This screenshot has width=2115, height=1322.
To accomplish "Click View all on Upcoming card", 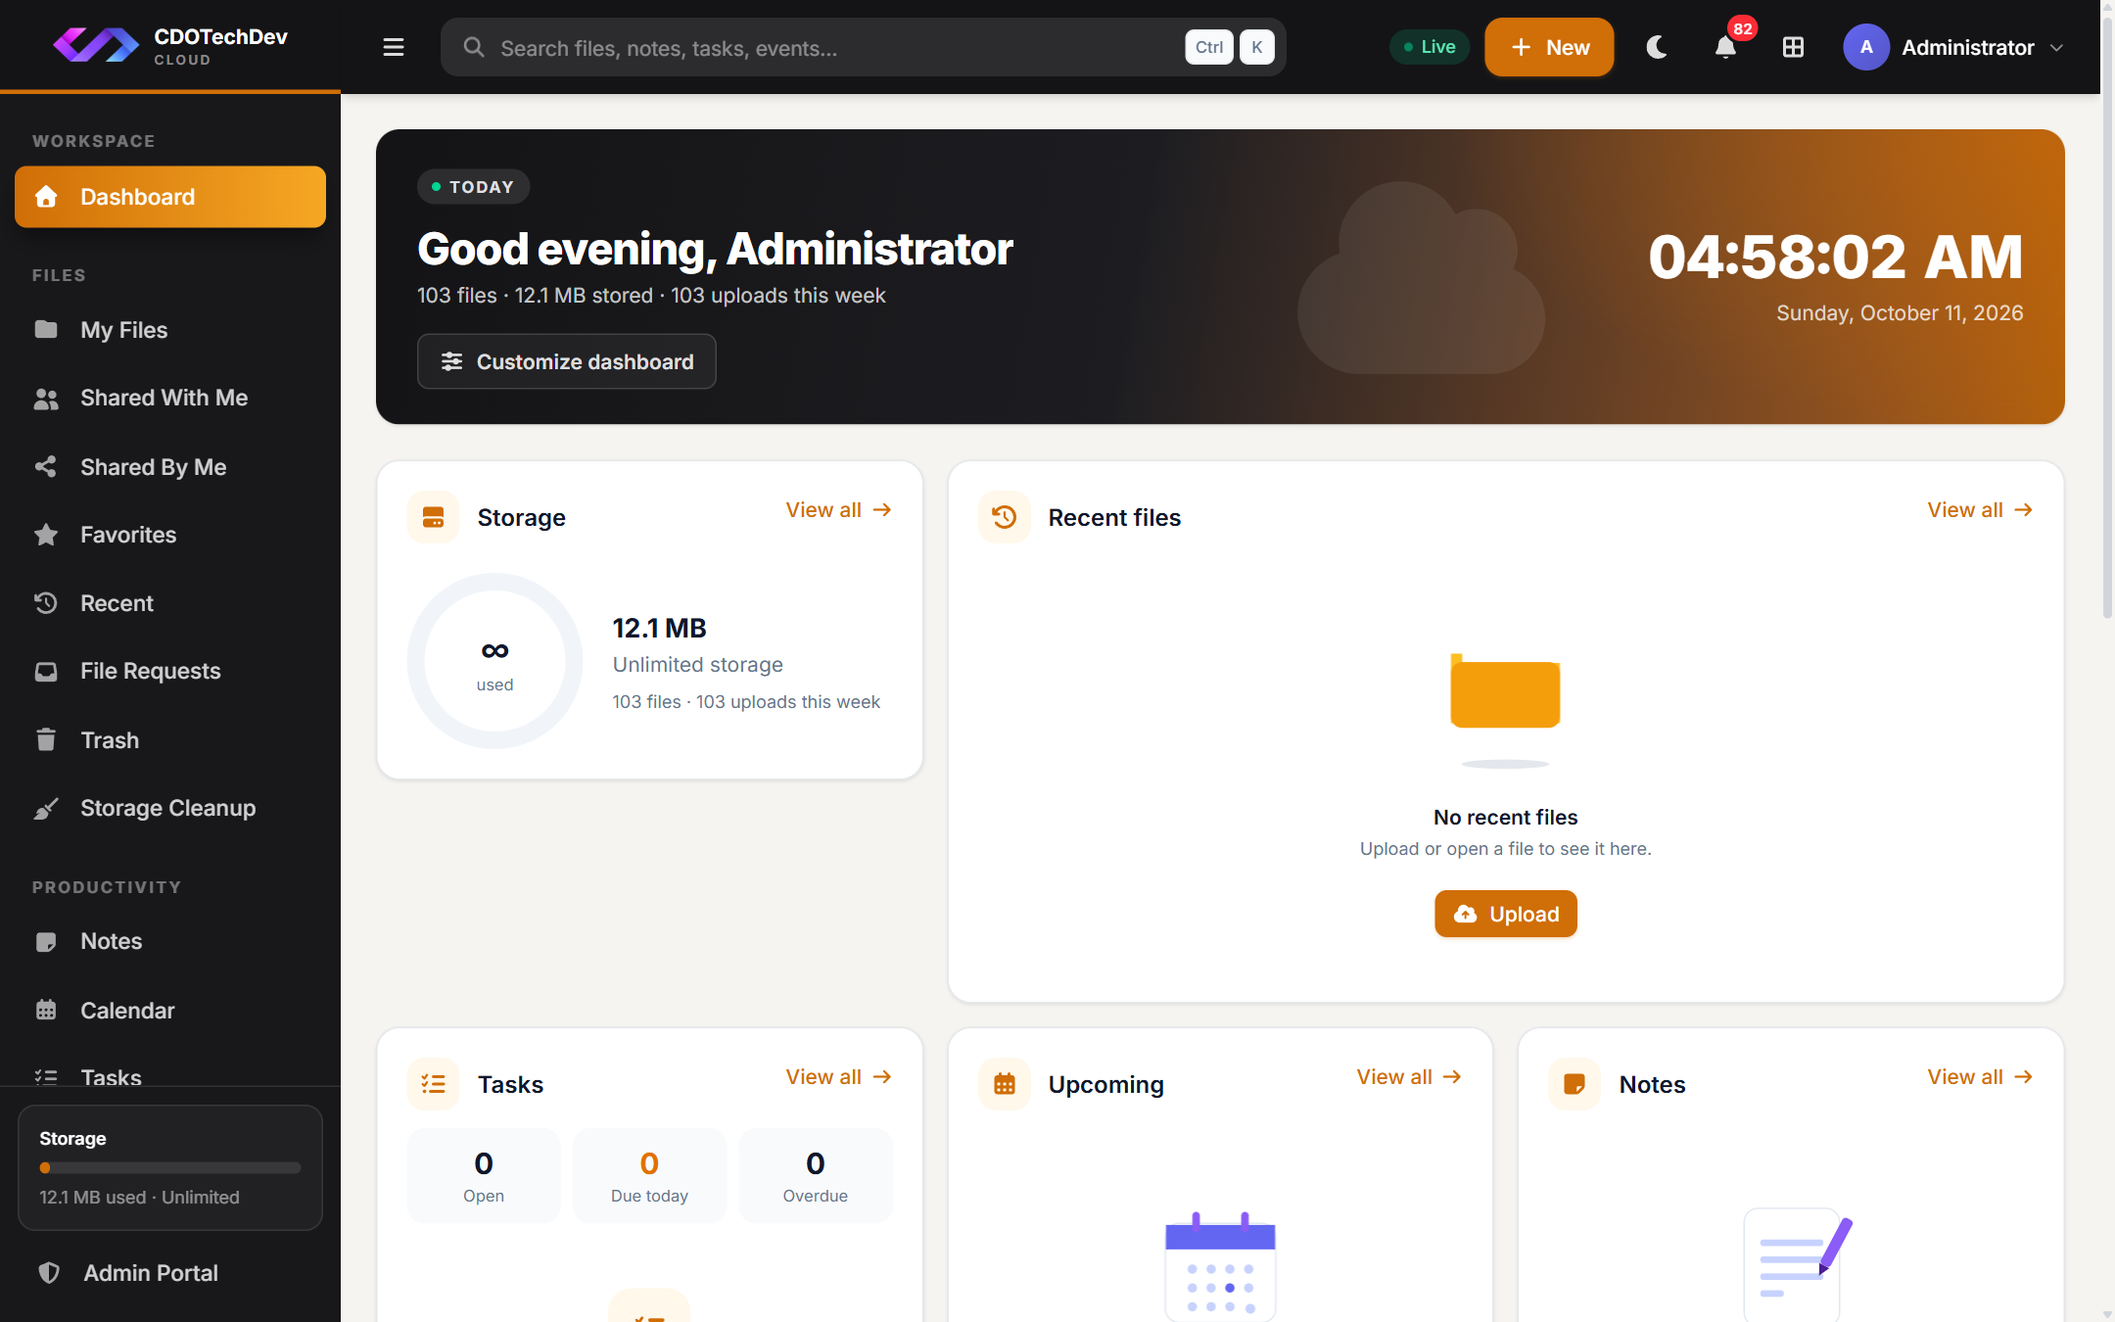I will [1409, 1077].
